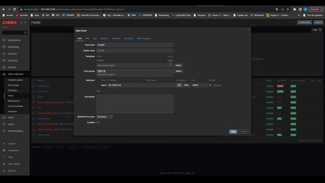Expand the Reports menu chevron
Image resolution: width=325 pixels, height=183 pixels.
click(x=27, y=68)
